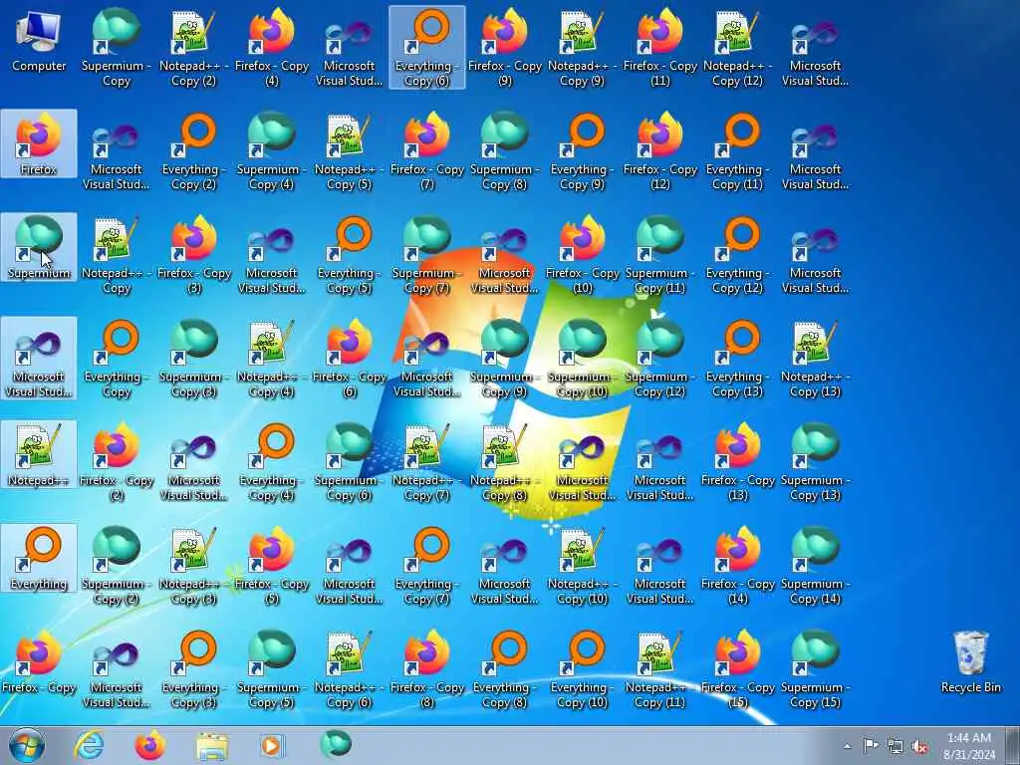This screenshot has height=765, width=1020.
Task: Select the Firefox desktop shortcut
Action: (39, 144)
